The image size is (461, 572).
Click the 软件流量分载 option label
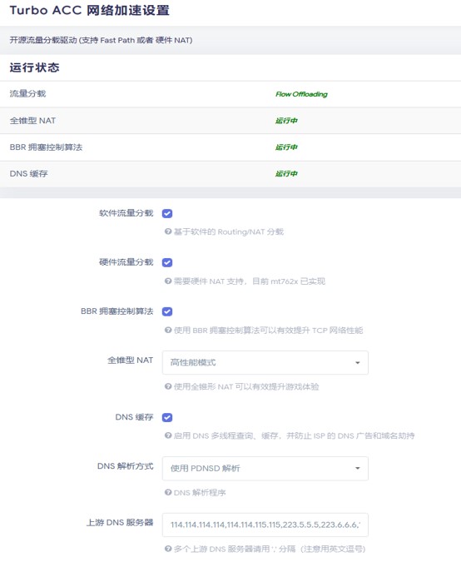click(x=126, y=213)
